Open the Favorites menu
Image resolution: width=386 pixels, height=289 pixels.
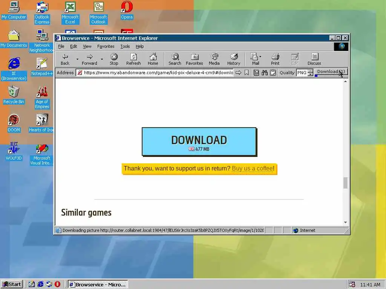106,46
